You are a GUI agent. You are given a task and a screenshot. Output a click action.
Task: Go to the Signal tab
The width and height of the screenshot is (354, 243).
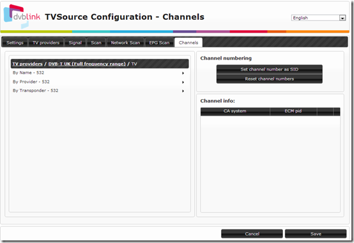point(75,42)
